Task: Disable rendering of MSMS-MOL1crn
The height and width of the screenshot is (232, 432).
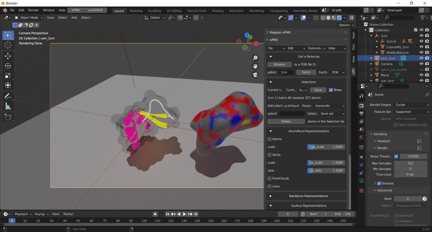Action: tap(427, 53)
